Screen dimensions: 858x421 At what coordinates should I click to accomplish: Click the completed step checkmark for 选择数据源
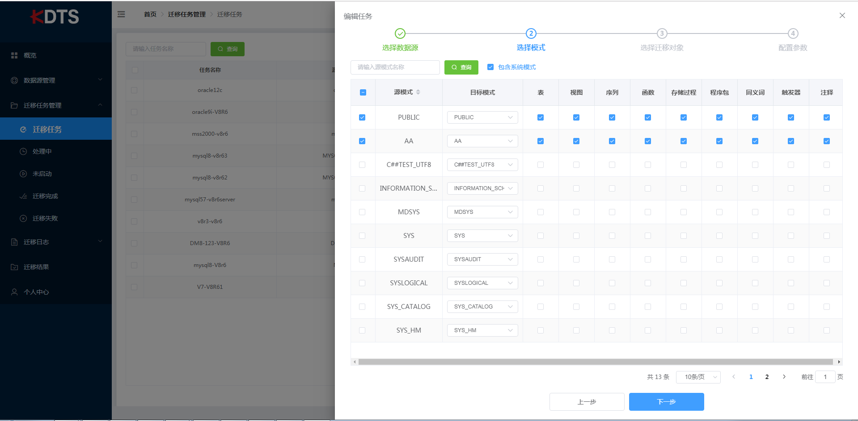[x=400, y=33]
